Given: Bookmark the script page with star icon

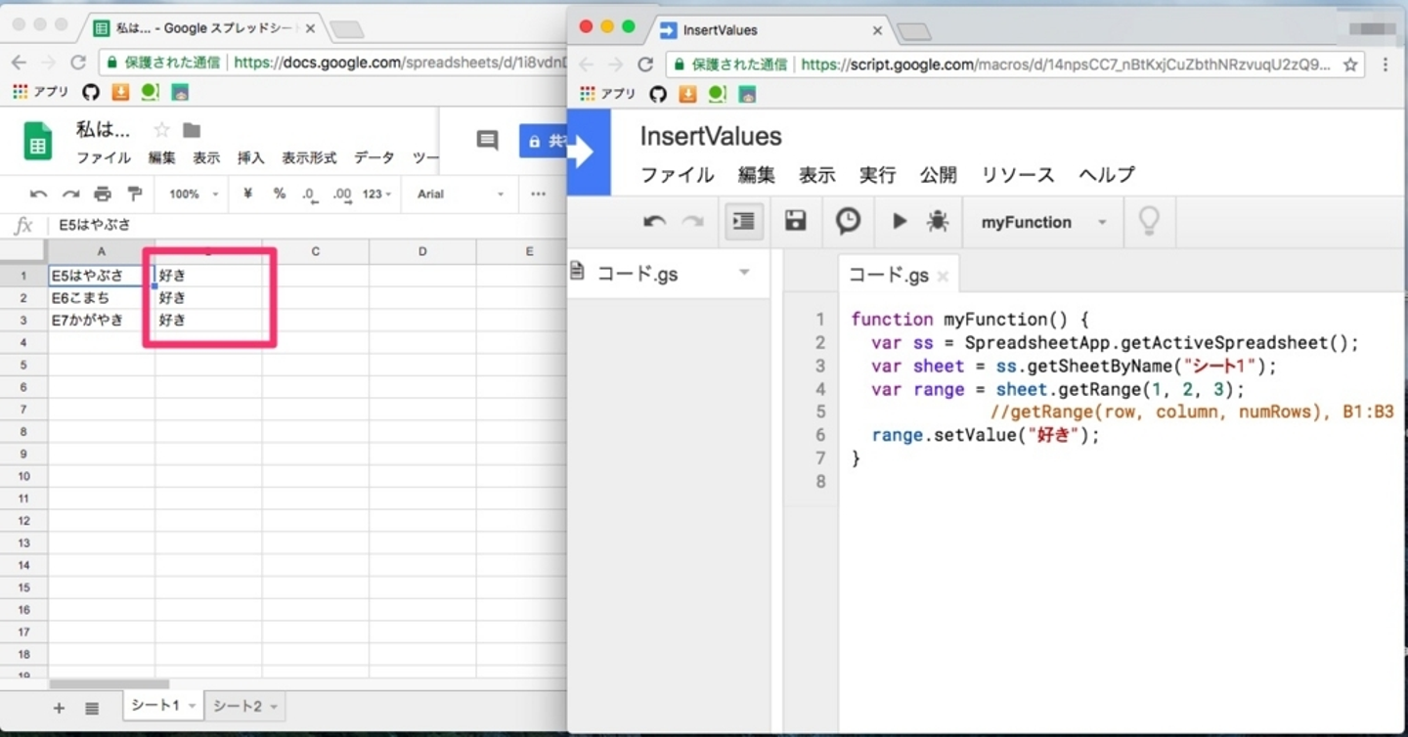Looking at the screenshot, I should (x=1350, y=65).
